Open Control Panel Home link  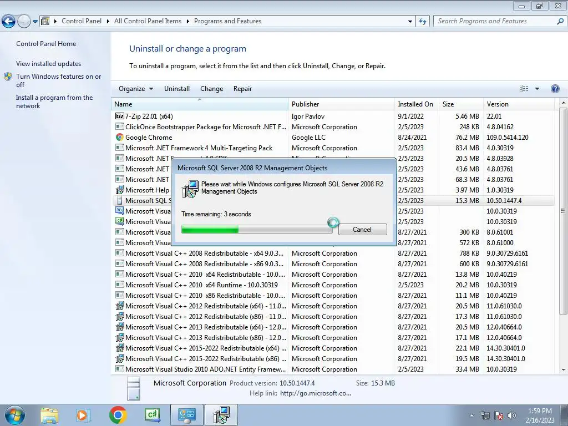coord(46,44)
